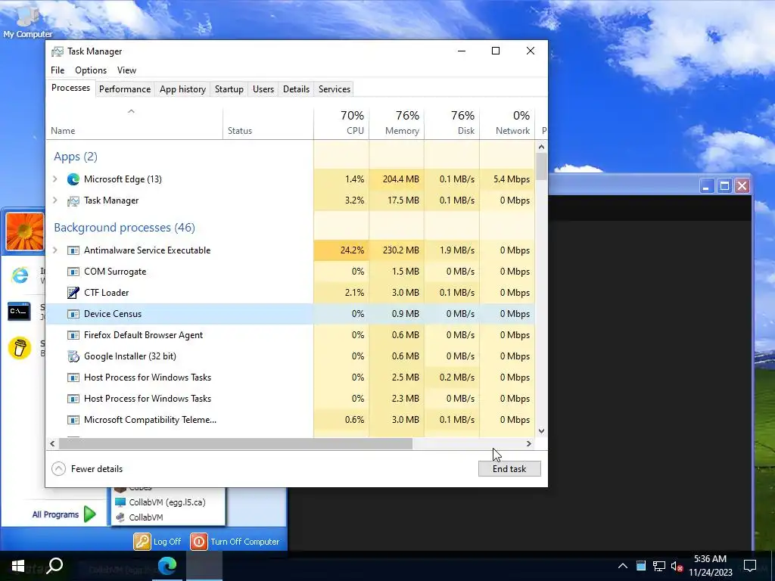
Task: Click the Log Off key icon
Action: click(x=142, y=542)
